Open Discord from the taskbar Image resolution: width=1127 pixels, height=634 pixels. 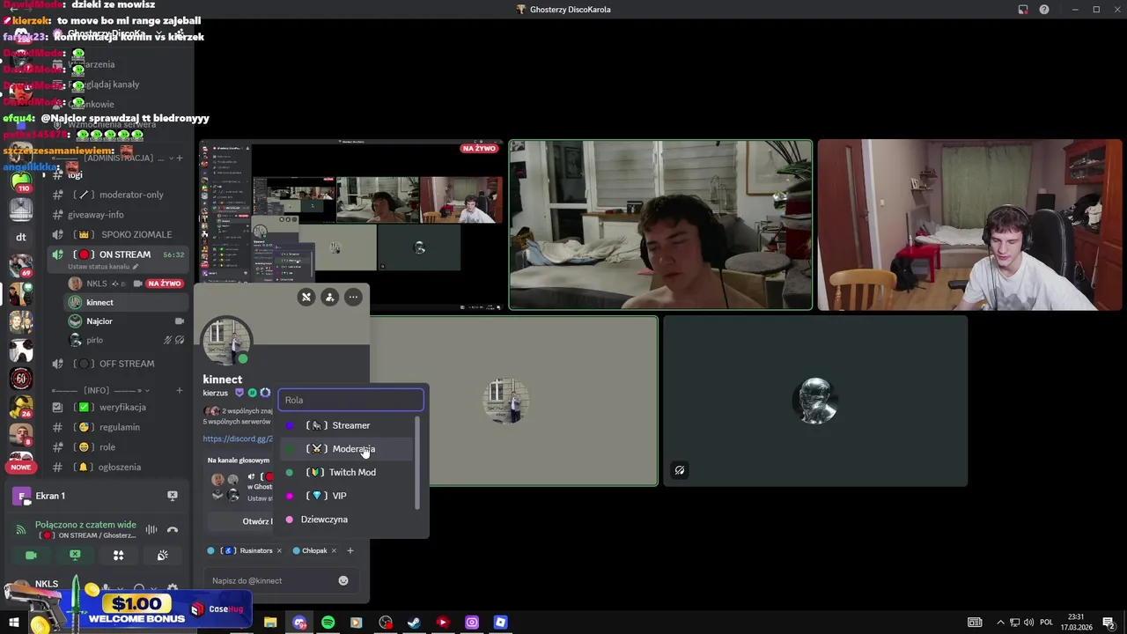point(299,623)
